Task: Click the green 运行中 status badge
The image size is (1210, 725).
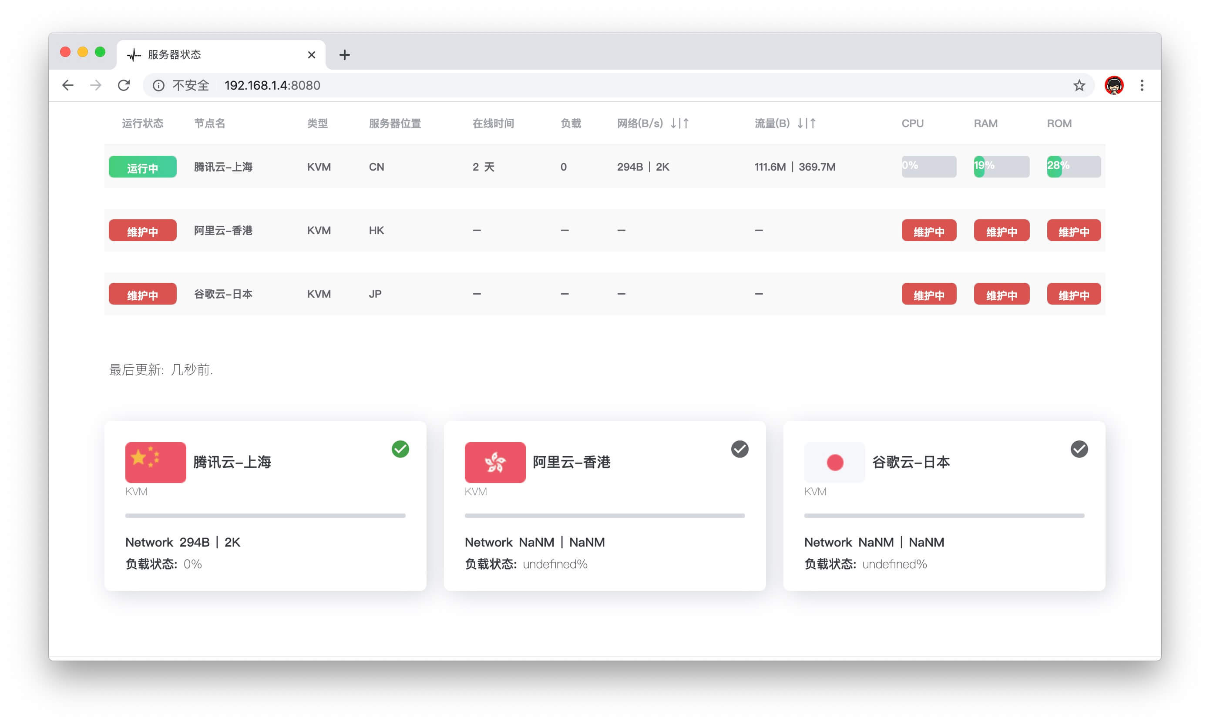Action: point(142,167)
